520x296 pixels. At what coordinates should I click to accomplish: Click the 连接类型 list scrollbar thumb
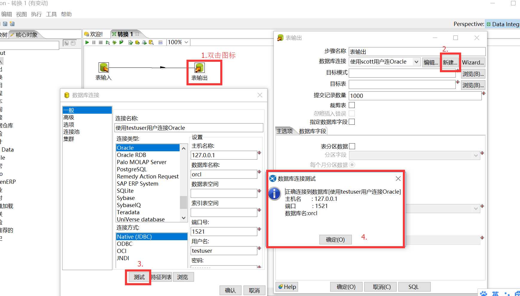click(183, 202)
